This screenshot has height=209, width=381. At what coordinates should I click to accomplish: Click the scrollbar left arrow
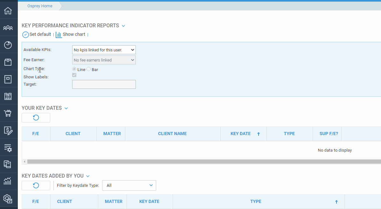point(24,161)
